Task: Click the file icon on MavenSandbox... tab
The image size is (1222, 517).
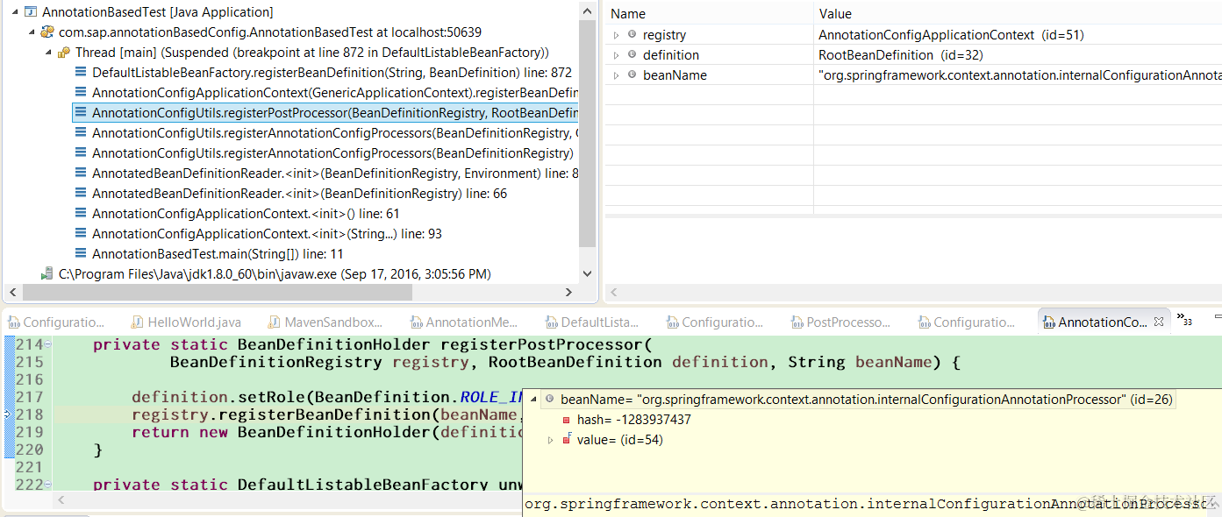Action: [275, 322]
